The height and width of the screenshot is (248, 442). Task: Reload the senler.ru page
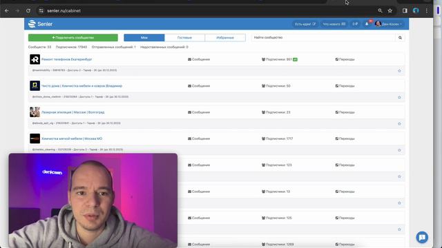[x=28, y=11]
